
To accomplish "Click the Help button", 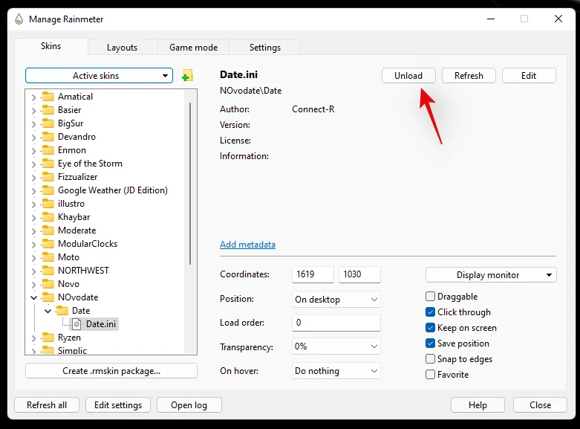I will pos(478,405).
